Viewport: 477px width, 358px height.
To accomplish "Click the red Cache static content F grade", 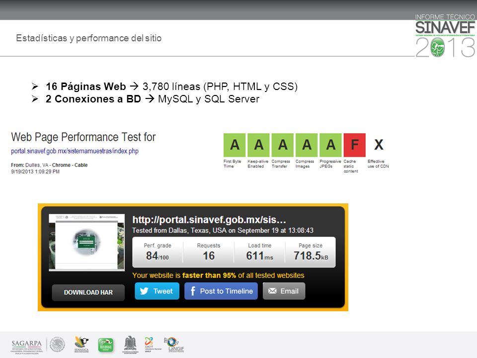I will point(355,145).
